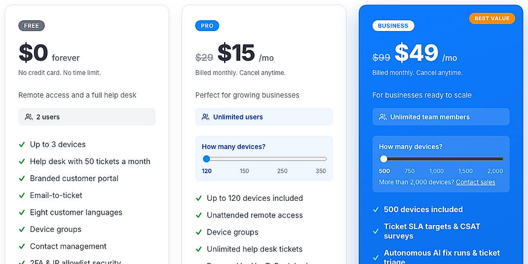This screenshot has height=264, width=528.
Task: Click checkmark beside 'Branded customer portal'
Action: [x=22, y=179]
